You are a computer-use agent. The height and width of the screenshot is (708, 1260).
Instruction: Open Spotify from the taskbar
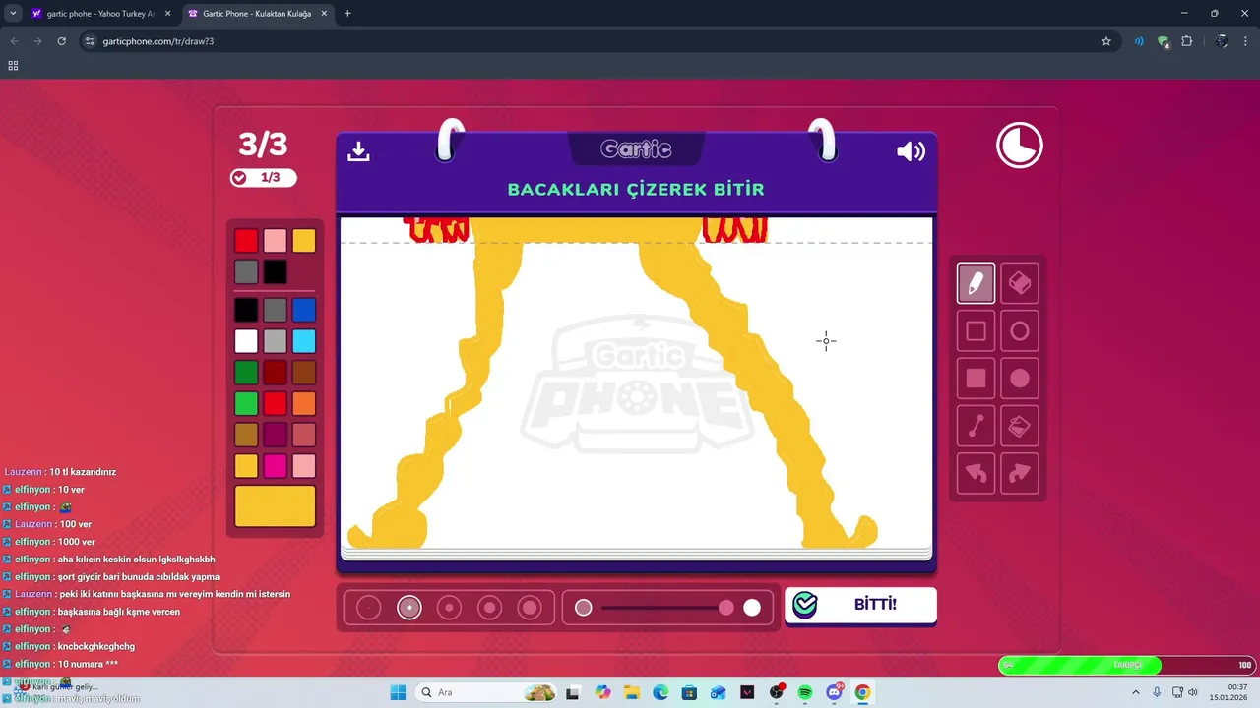tap(805, 692)
